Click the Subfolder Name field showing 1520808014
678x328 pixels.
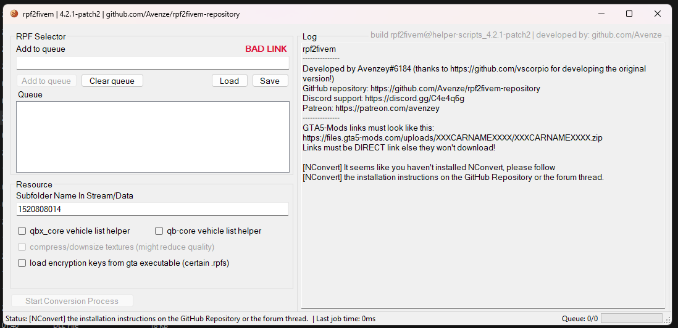coord(153,210)
